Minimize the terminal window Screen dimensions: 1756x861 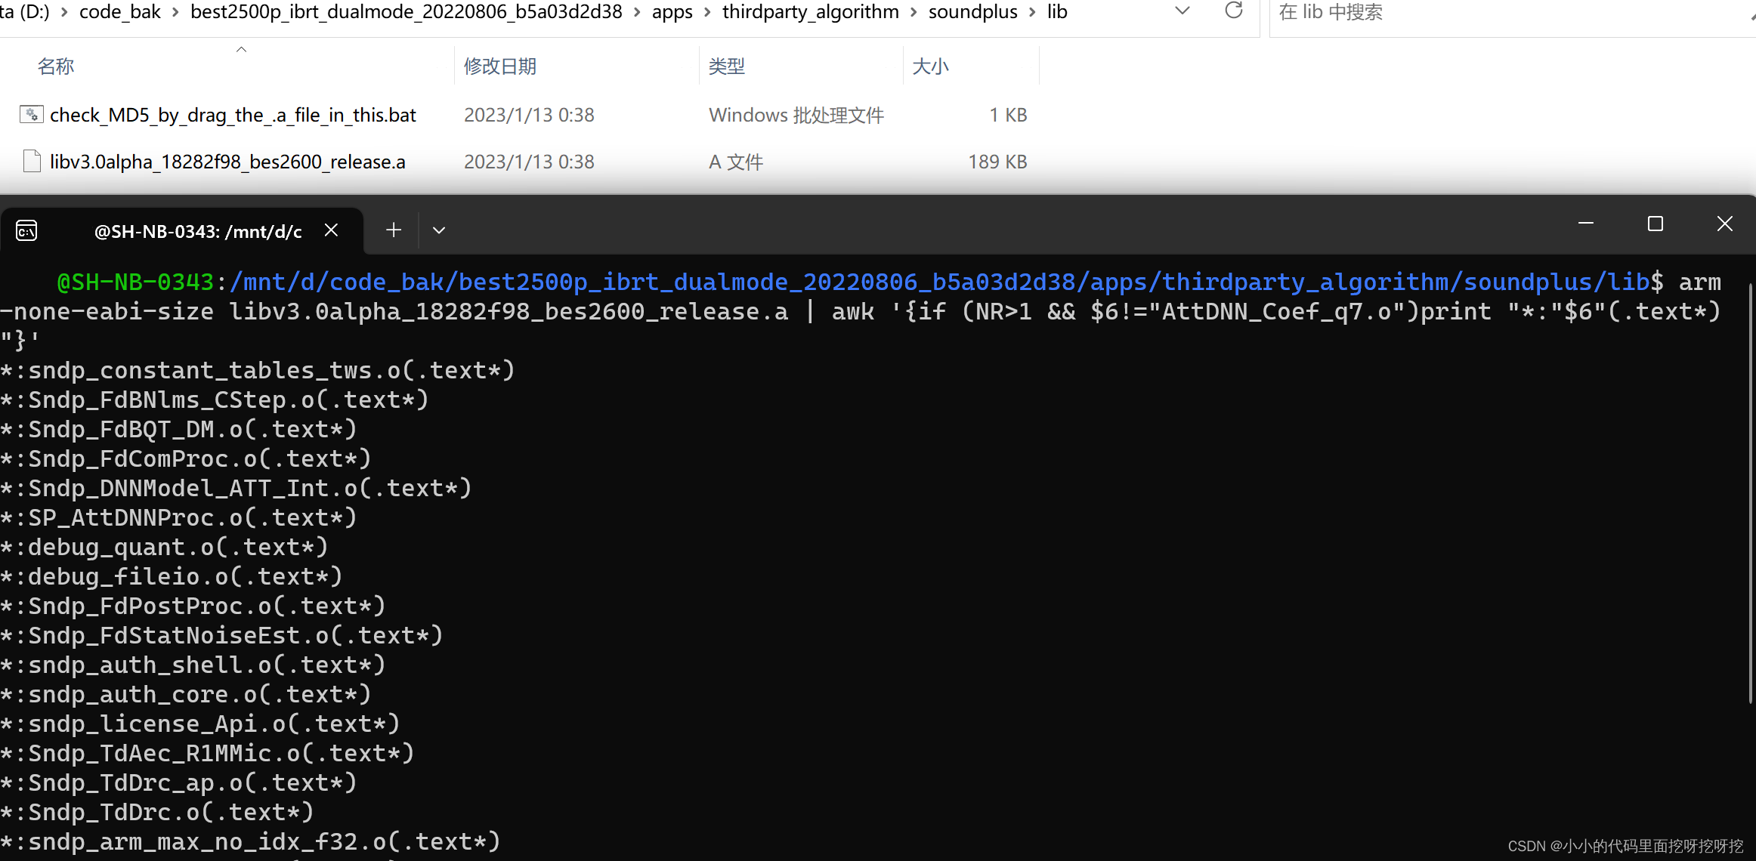point(1586,224)
